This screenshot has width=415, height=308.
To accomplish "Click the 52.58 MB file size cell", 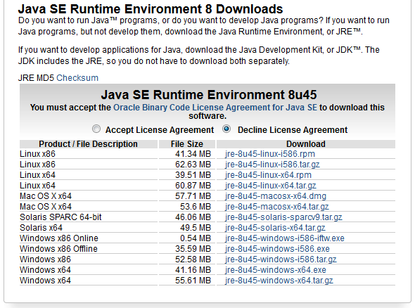I will [187, 259].
